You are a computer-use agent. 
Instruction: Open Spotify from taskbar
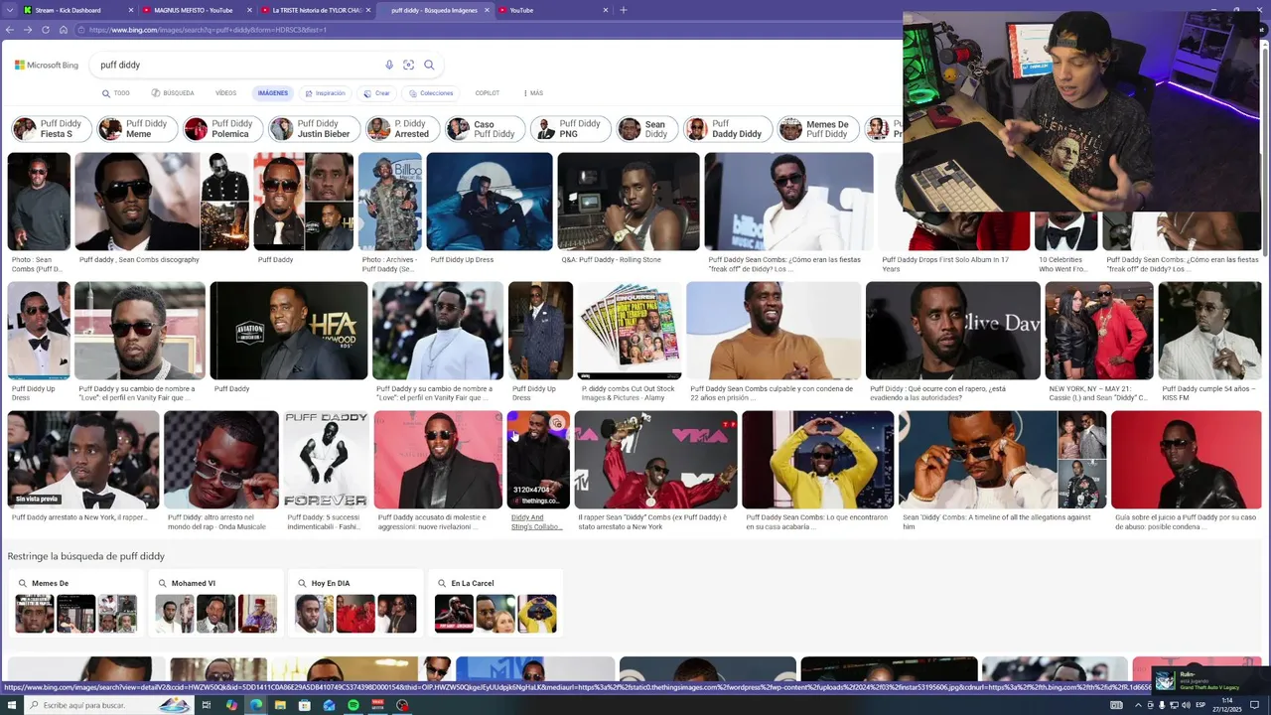(x=353, y=705)
